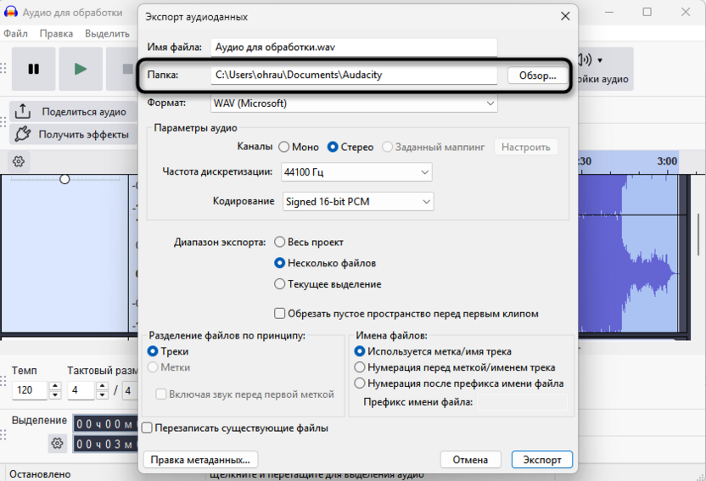Click Обзор... to browse folder
The height and width of the screenshot is (481, 706).
click(538, 76)
